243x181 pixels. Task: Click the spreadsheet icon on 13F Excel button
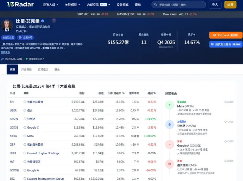215,35
